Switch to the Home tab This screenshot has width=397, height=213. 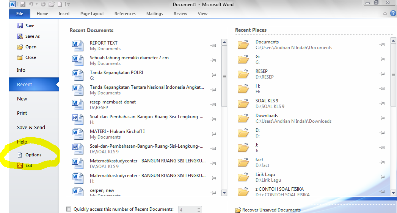click(42, 14)
